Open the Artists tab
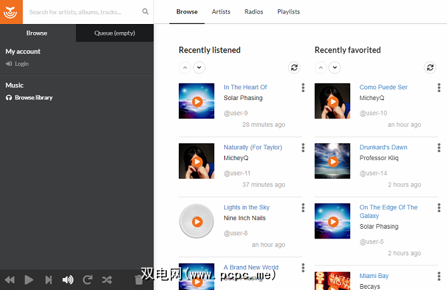Viewport: 447px width, 290px height. [x=221, y=12]
